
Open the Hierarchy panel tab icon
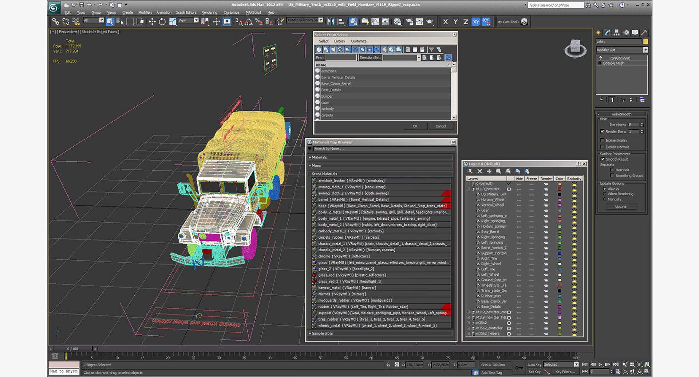[616, 33]
